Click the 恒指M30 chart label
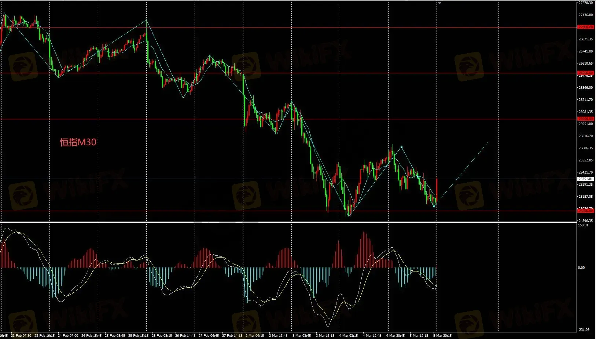 (x=78, y=142)
